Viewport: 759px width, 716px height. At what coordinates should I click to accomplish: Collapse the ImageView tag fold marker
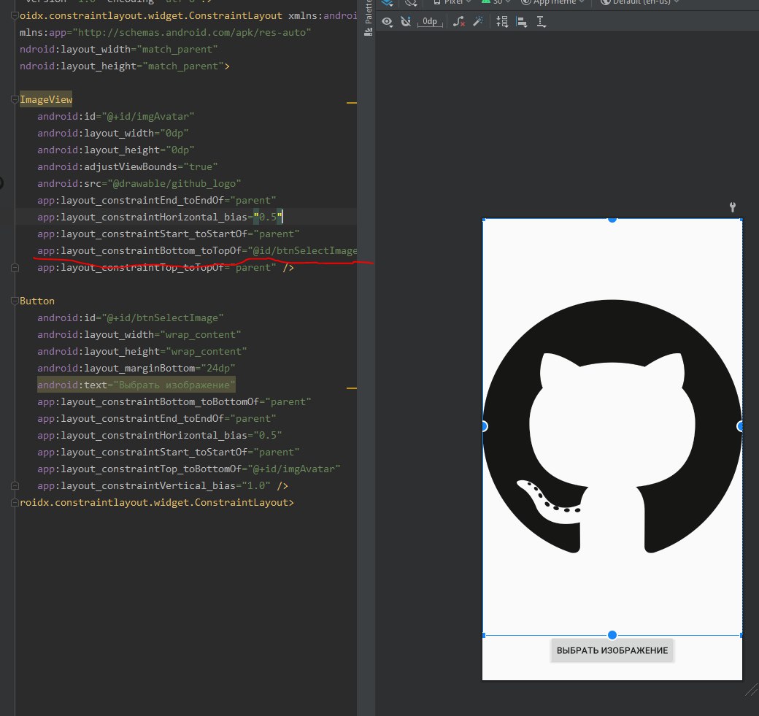(x=15, y=99)
